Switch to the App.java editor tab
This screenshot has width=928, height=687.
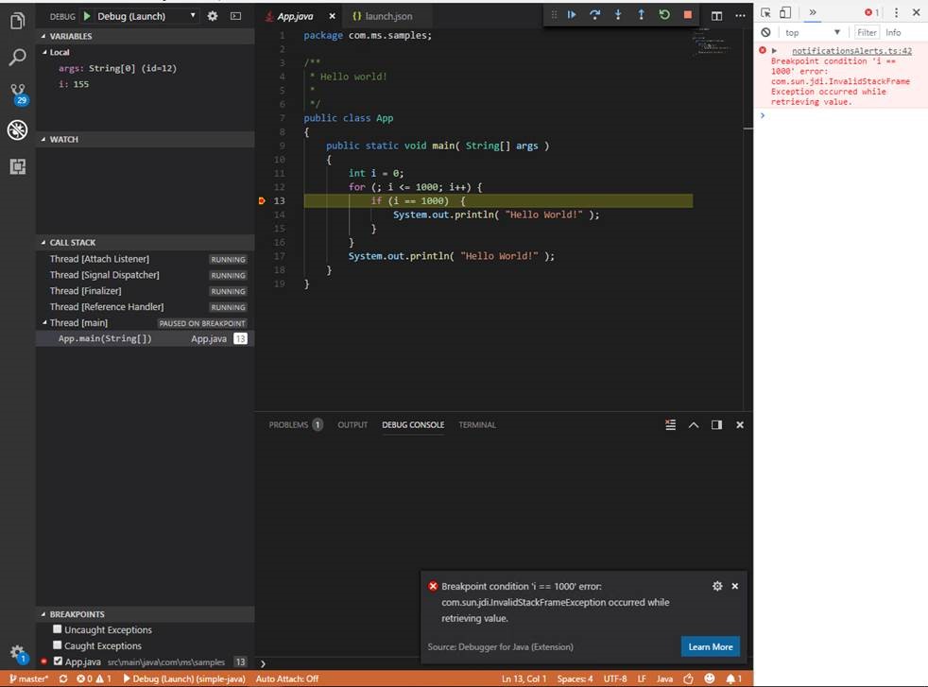click(295, 16)
